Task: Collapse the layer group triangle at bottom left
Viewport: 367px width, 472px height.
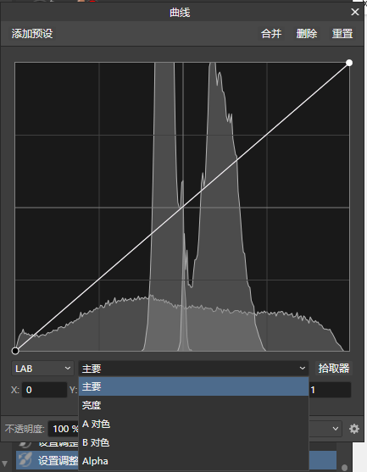Action: tap(5, 464)
